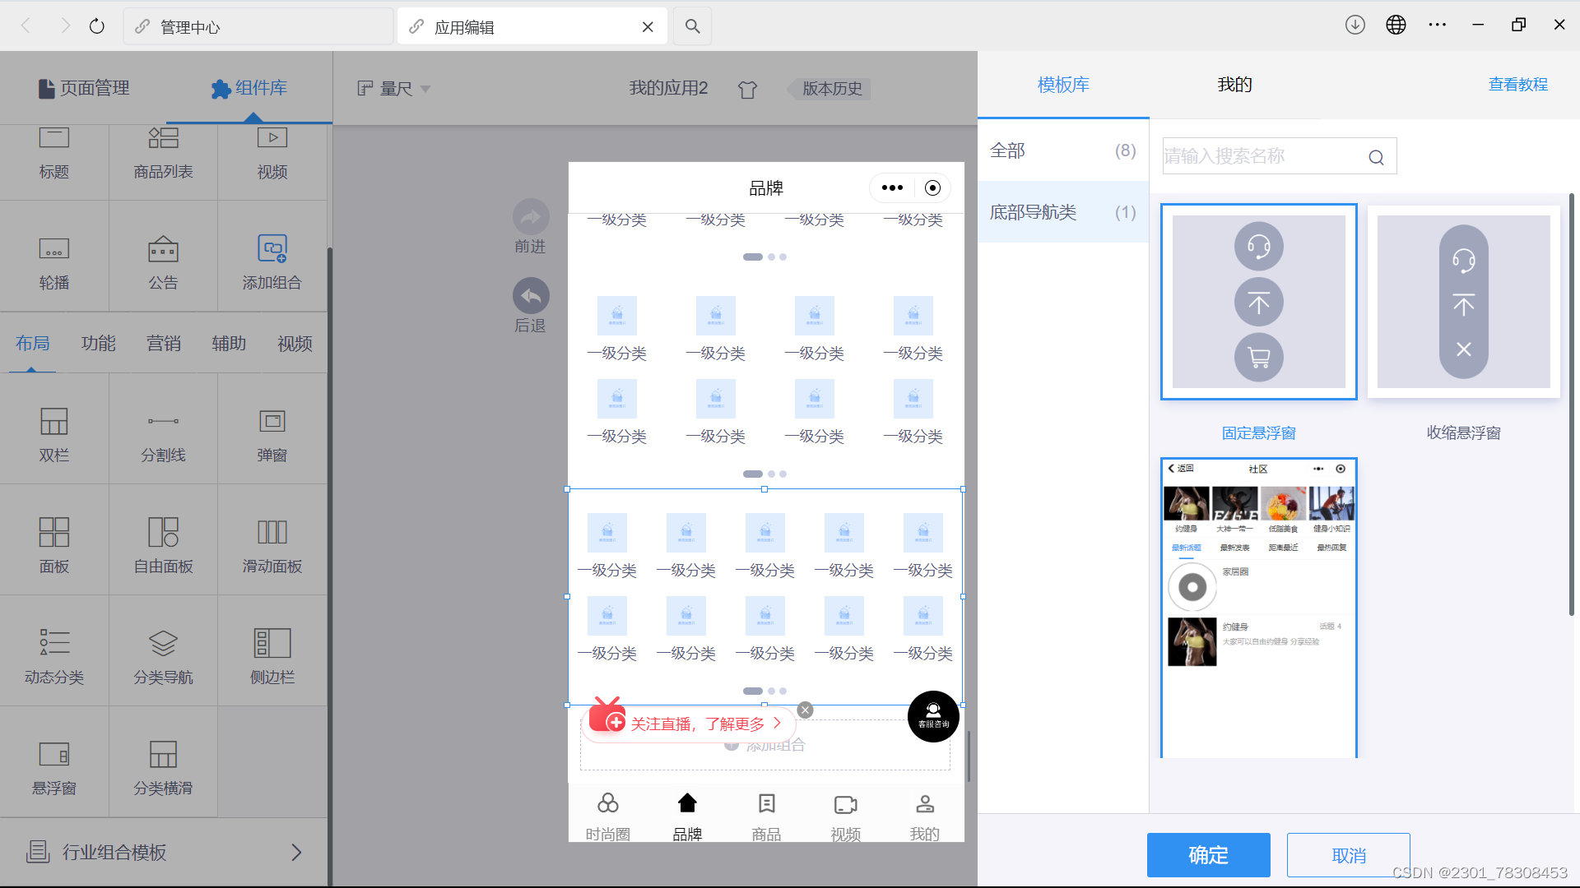Click the 后退 undo arrow icon
Screen dimensions: 1580x888
click(x=531, y=296)
